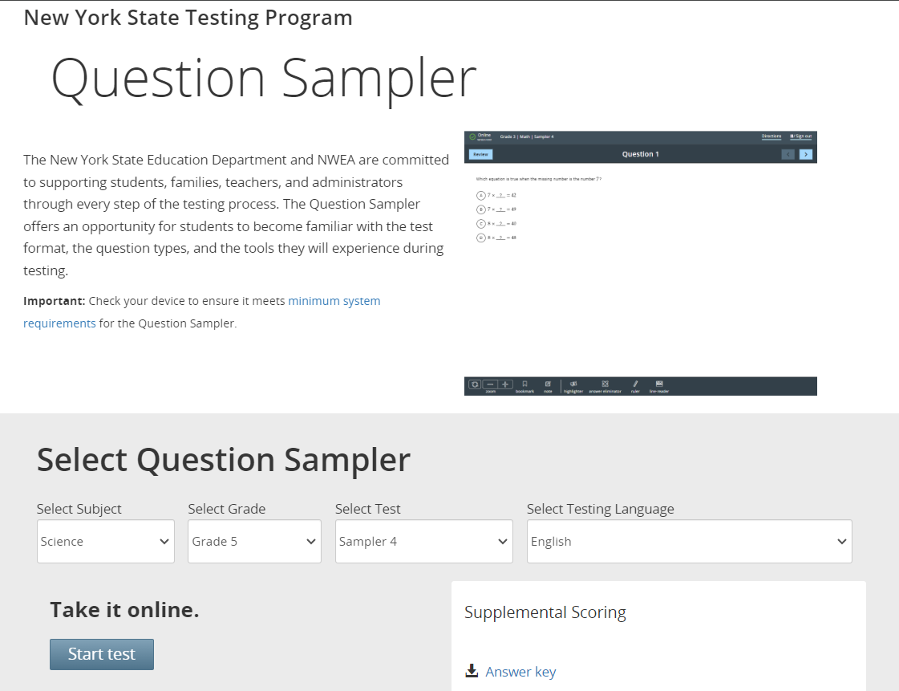The width and height of the screenshot is (899, 691).
Task: Sign out of the sampler
Action: click(801, 137)
